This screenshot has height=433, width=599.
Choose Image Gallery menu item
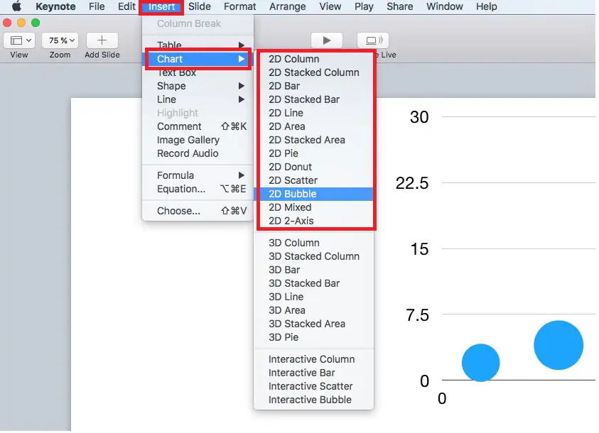click(x=188, y=140)
